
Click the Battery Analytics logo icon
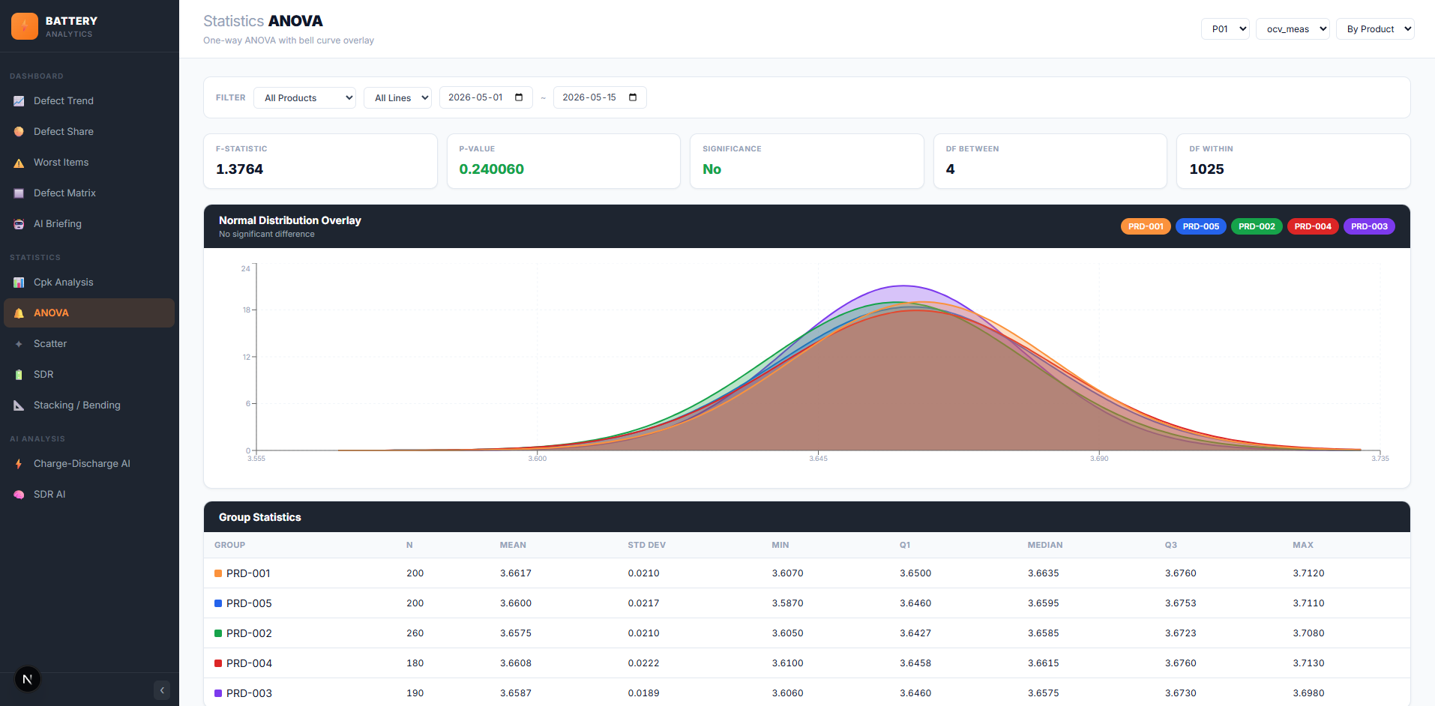(x=25, y=26)
